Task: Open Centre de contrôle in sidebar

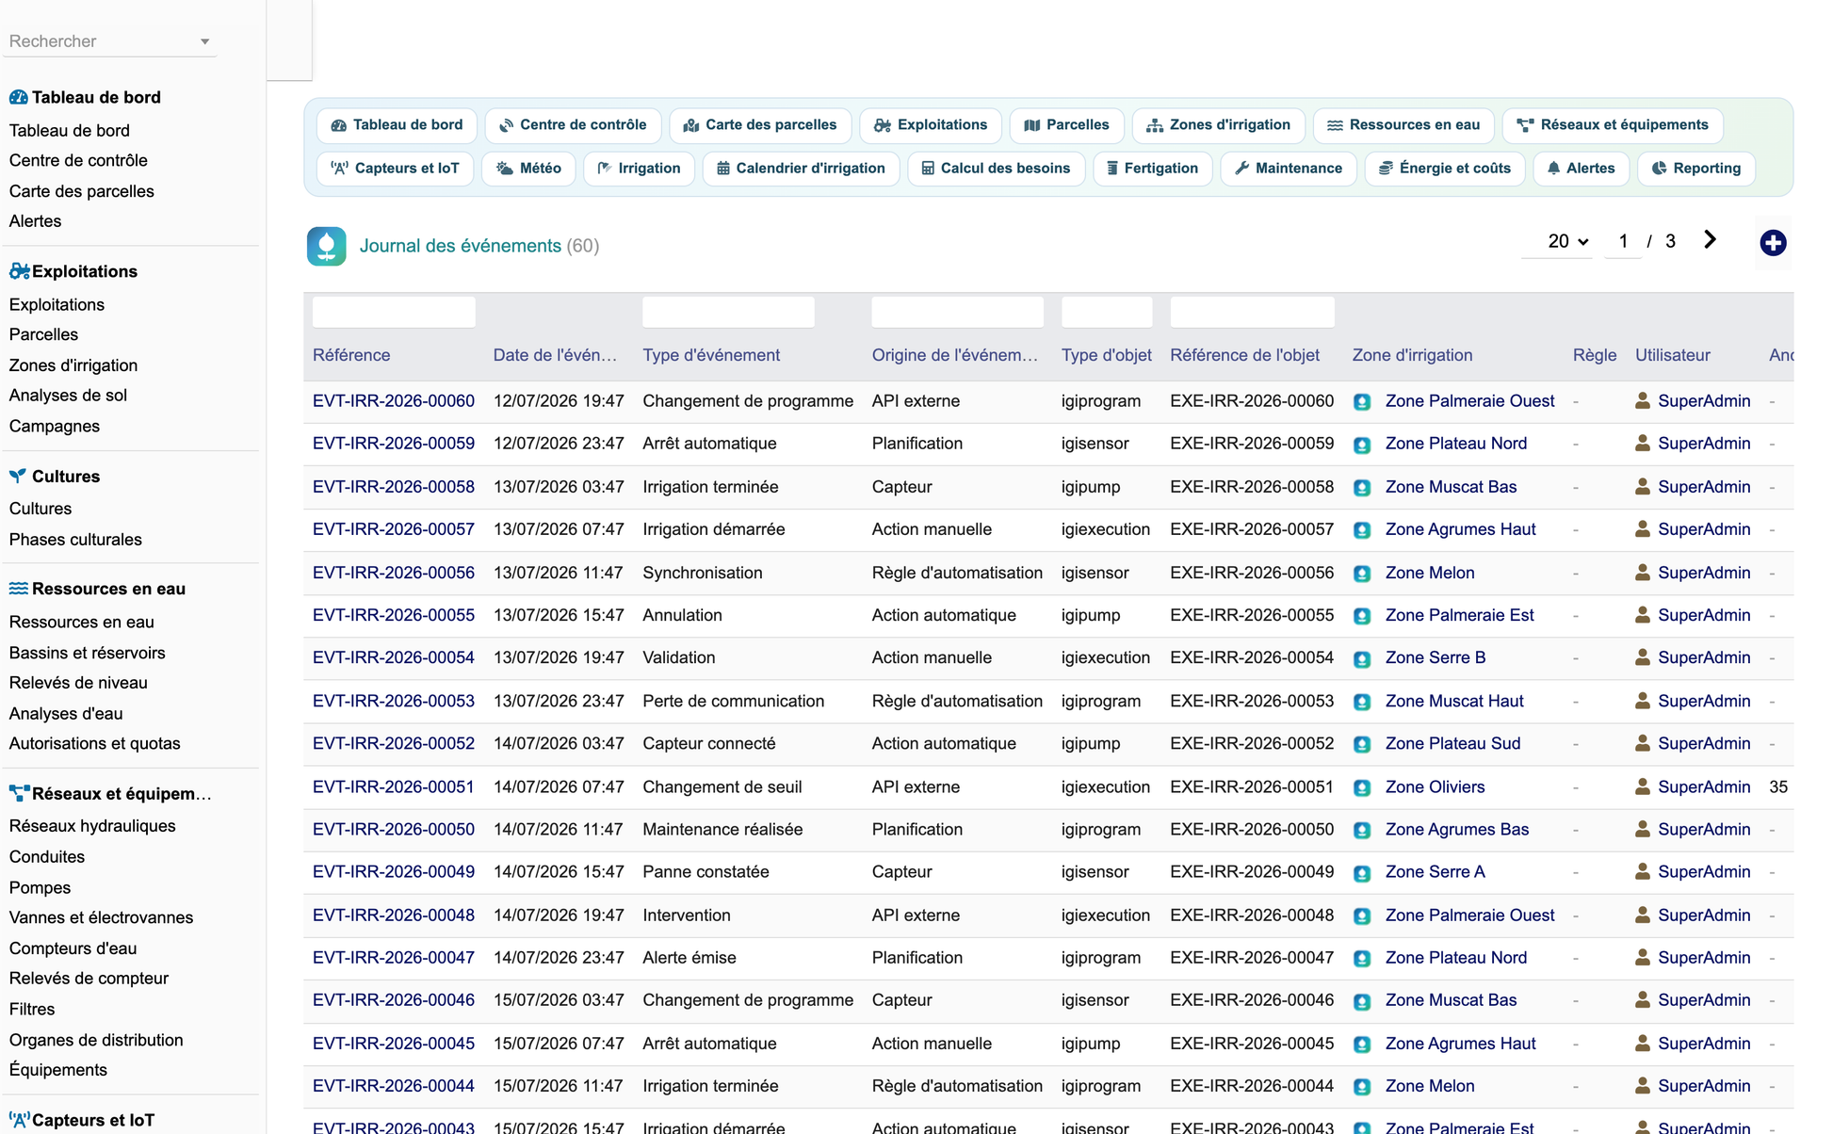Action: [78, 160]
